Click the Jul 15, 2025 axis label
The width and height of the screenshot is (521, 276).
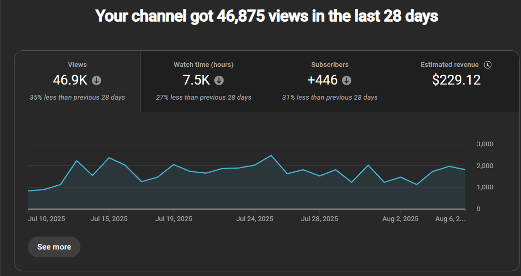pyautogui.click(x=109, y=219)
